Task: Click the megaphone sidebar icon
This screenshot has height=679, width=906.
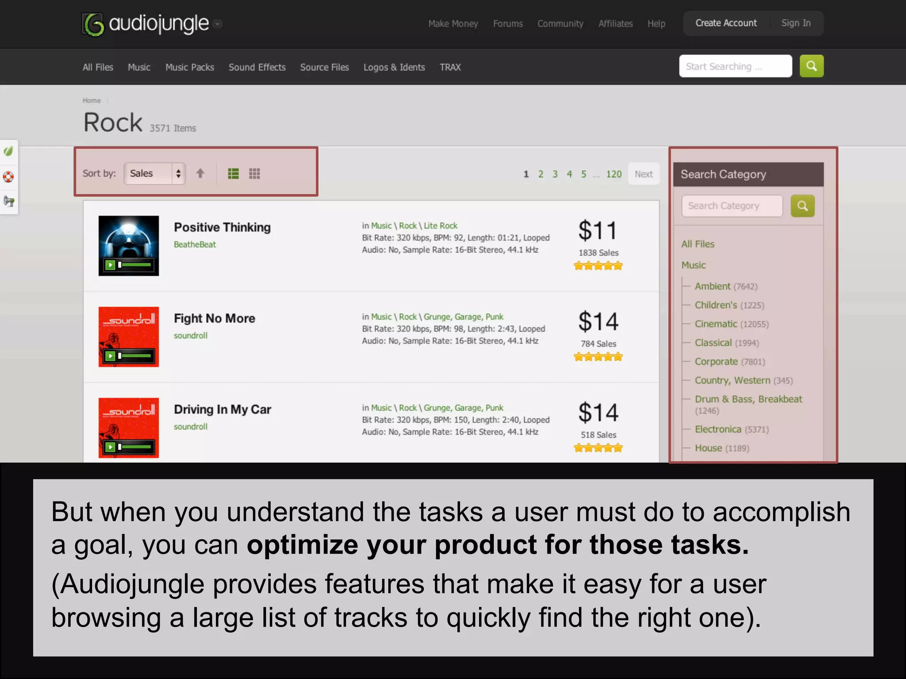Action: click(8, 202)
